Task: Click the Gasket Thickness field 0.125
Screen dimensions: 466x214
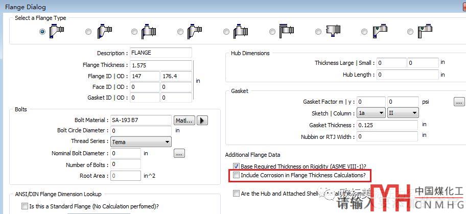Action: (x=387, y=125)
